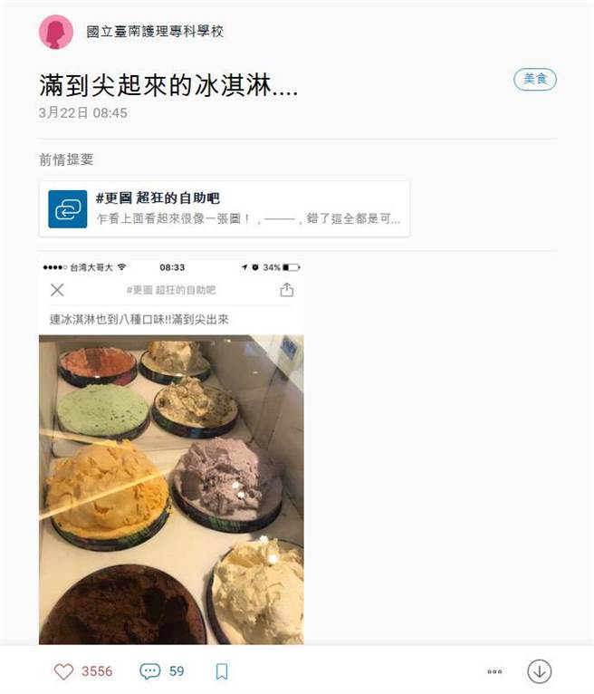Screen dimensions: 594x694
Task: Click the referenced post preview text
Action: (x=248, y=218)
